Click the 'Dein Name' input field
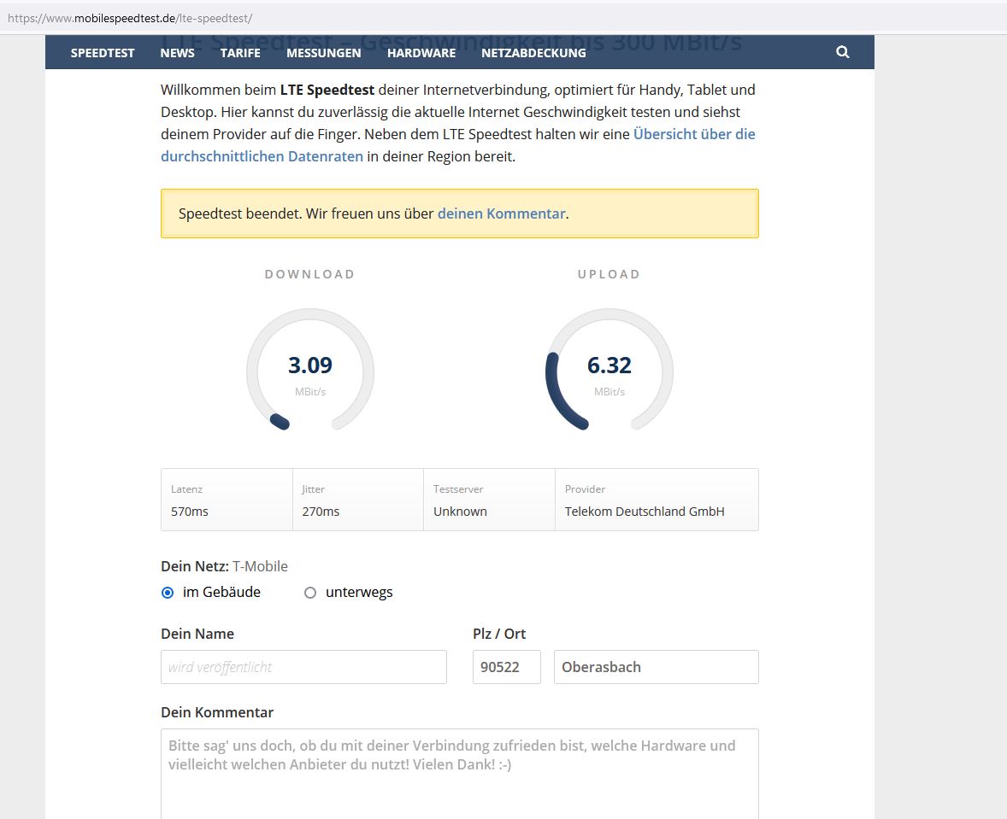1007x819 pixels. tap(303, 667)
